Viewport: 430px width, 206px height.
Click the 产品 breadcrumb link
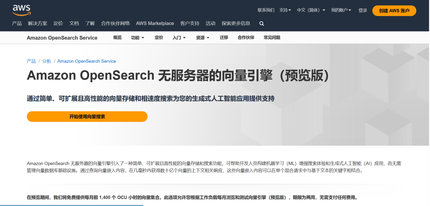coord(31,61)
